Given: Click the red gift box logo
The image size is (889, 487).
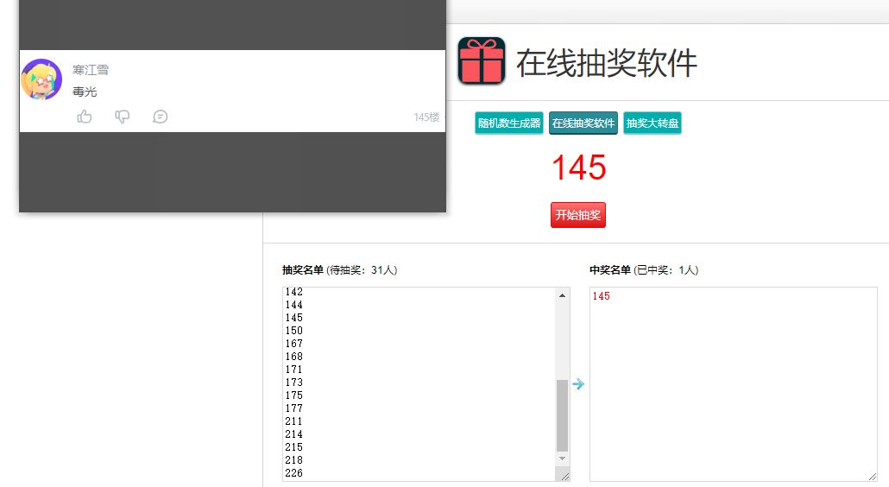Looking at the screenshot, I should [x=481, y=61].
